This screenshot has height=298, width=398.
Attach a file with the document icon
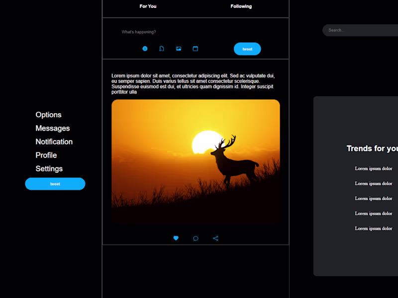[x=162, y=49]
